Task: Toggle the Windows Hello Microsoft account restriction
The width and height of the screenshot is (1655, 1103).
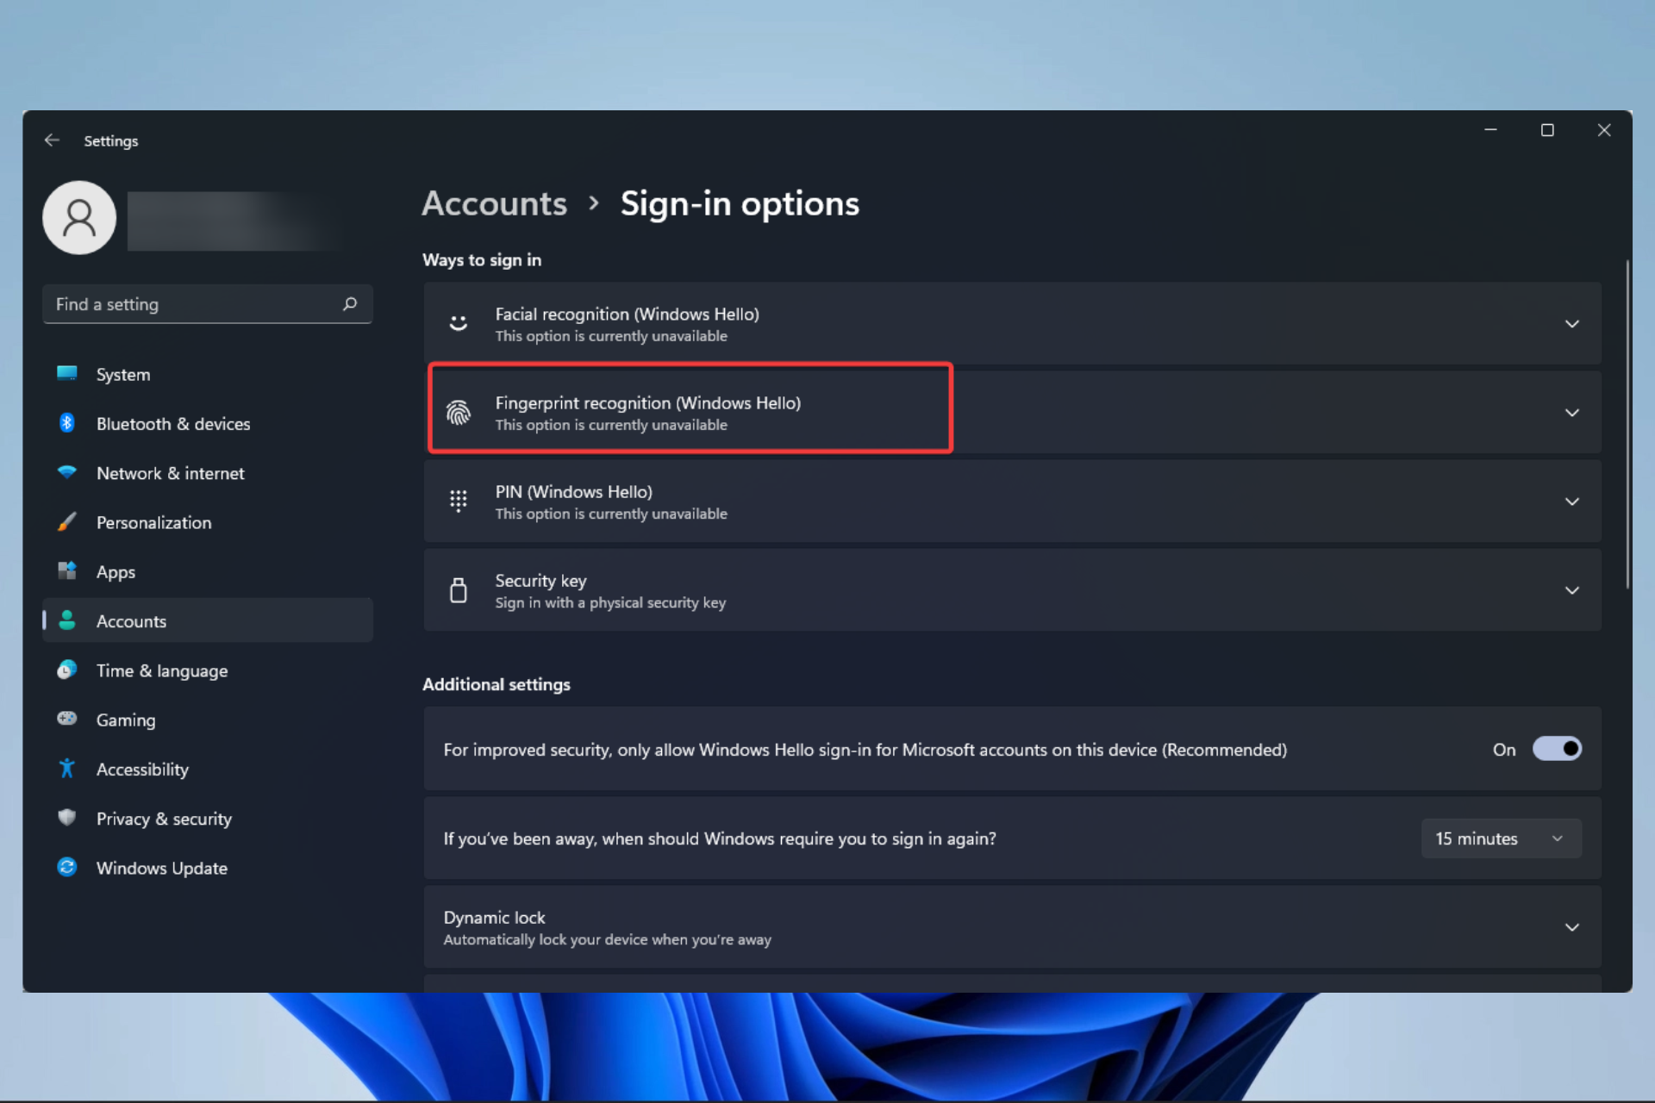Action: click(x=1557, y=749)
